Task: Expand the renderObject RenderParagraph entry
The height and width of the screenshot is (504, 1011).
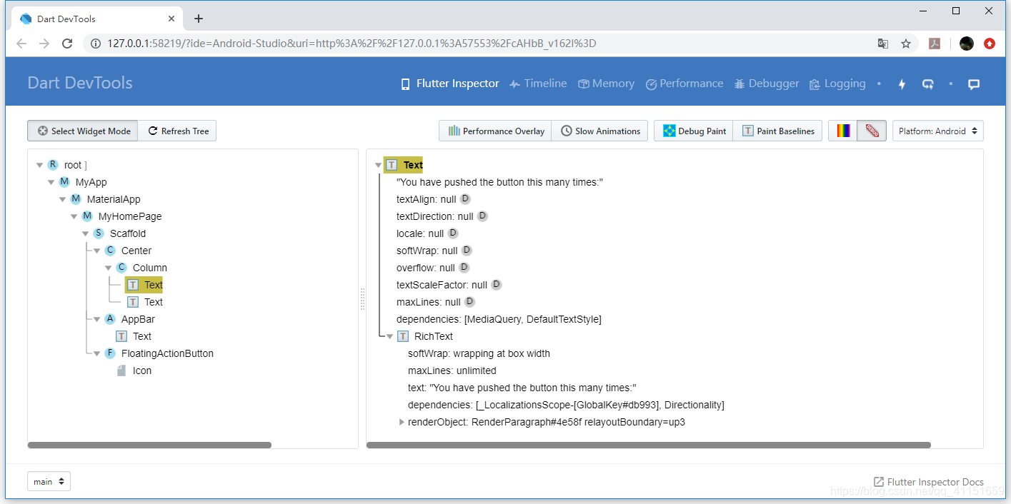Action: tap(402, 422)
